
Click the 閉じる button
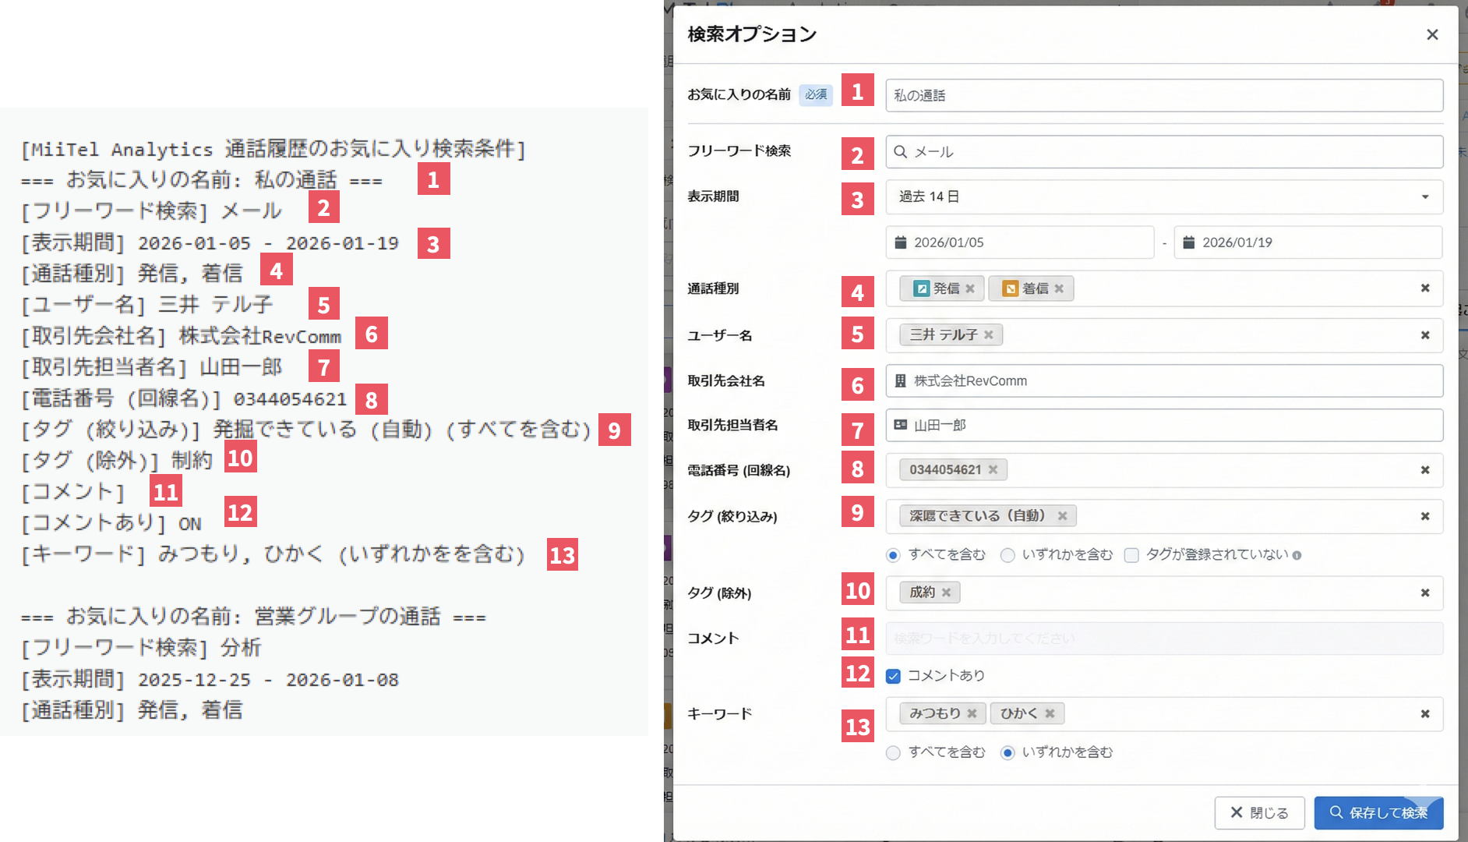pos(1259,813)
